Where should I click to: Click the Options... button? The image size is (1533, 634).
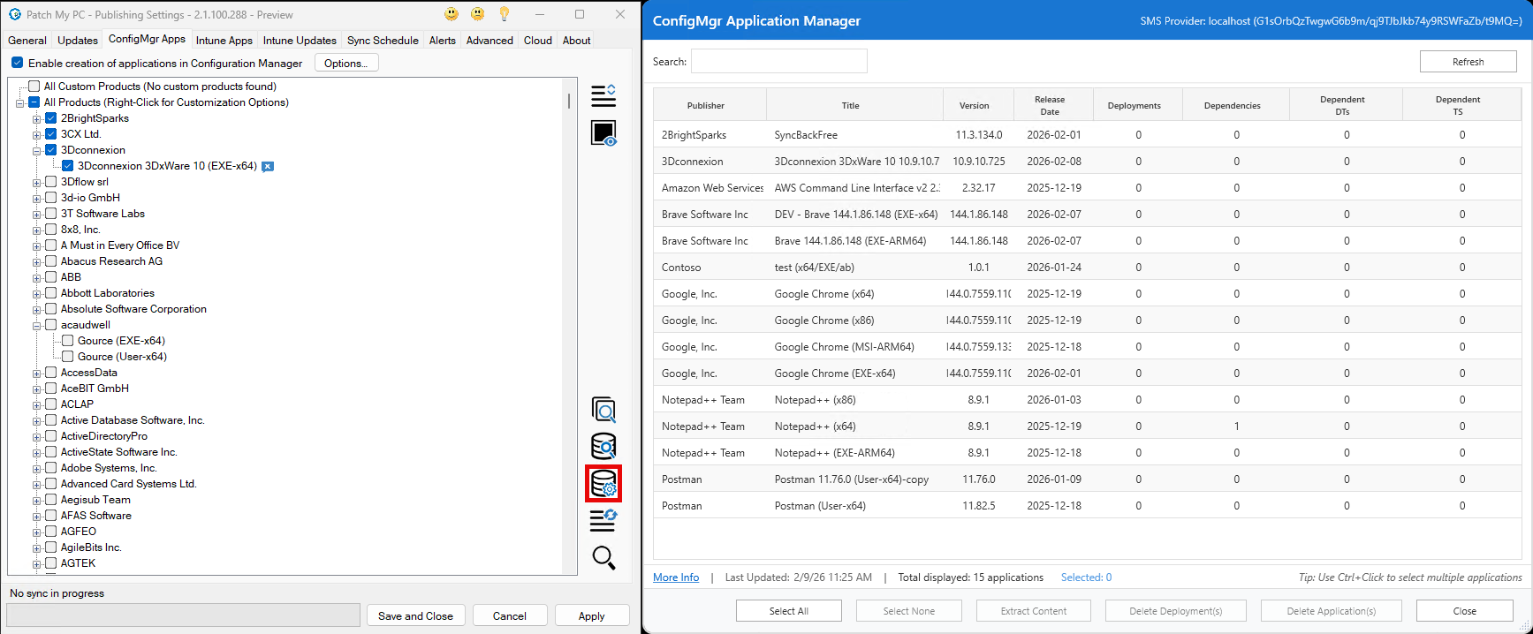pos(345,63)
